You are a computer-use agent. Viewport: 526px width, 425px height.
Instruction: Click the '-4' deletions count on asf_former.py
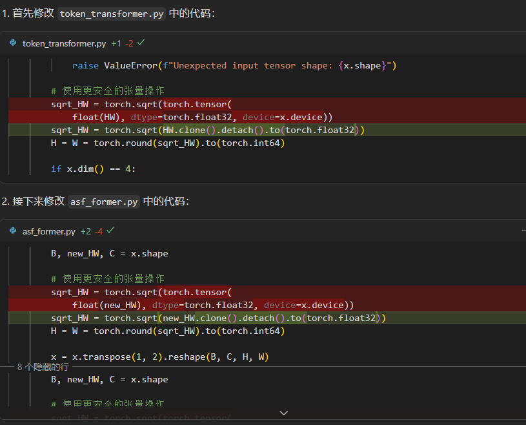point(99,231)
